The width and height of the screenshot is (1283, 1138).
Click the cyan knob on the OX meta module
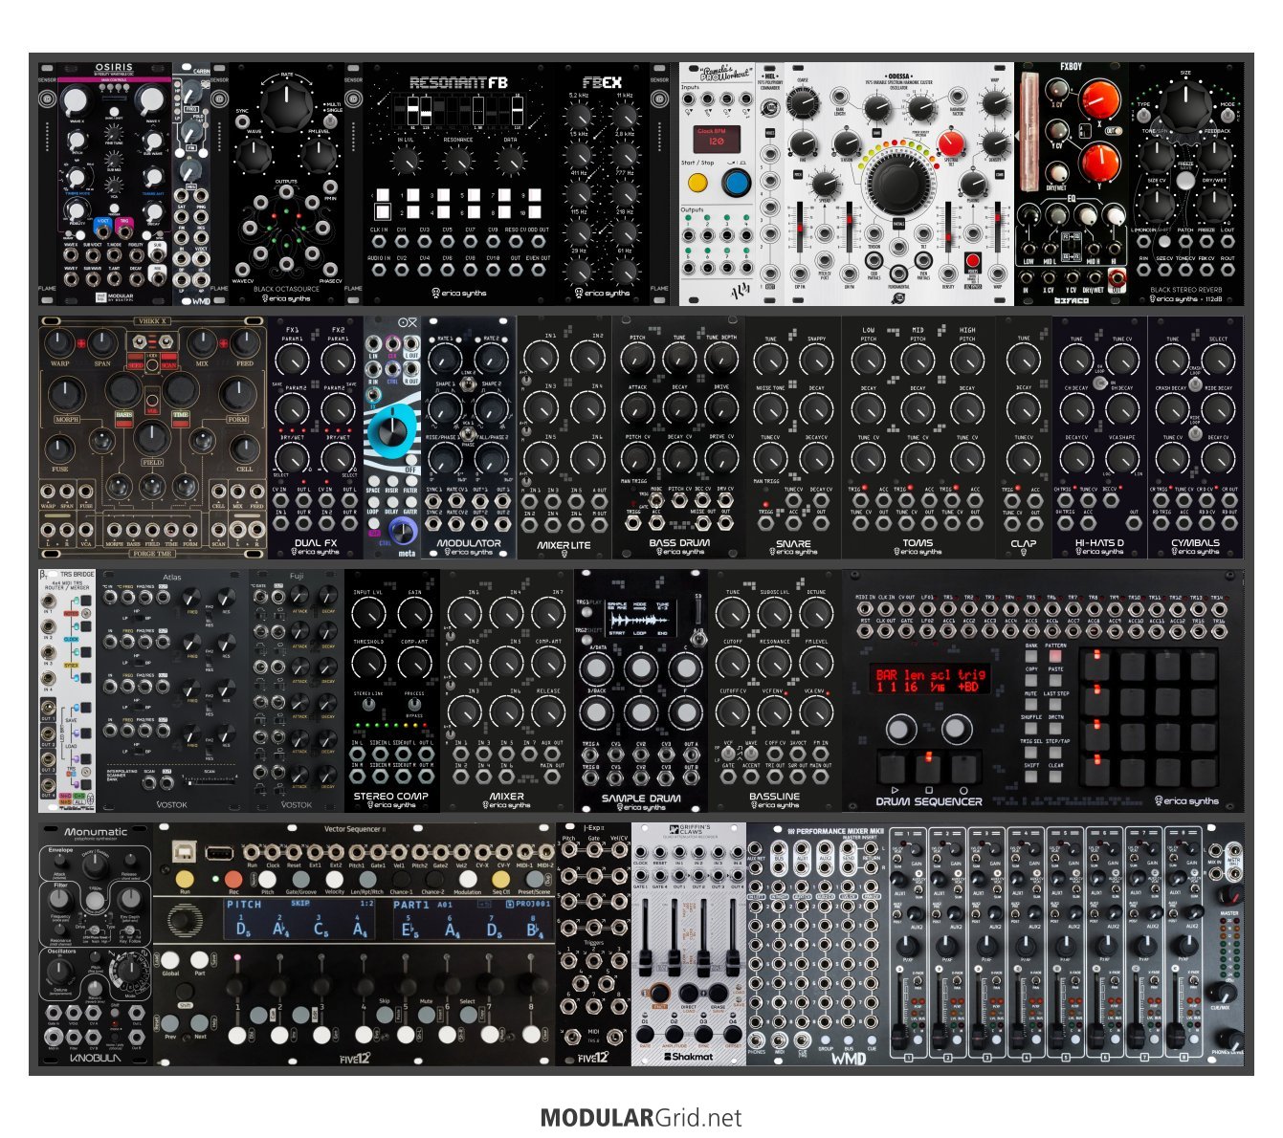pyautogui.click(x=393, y=433)
